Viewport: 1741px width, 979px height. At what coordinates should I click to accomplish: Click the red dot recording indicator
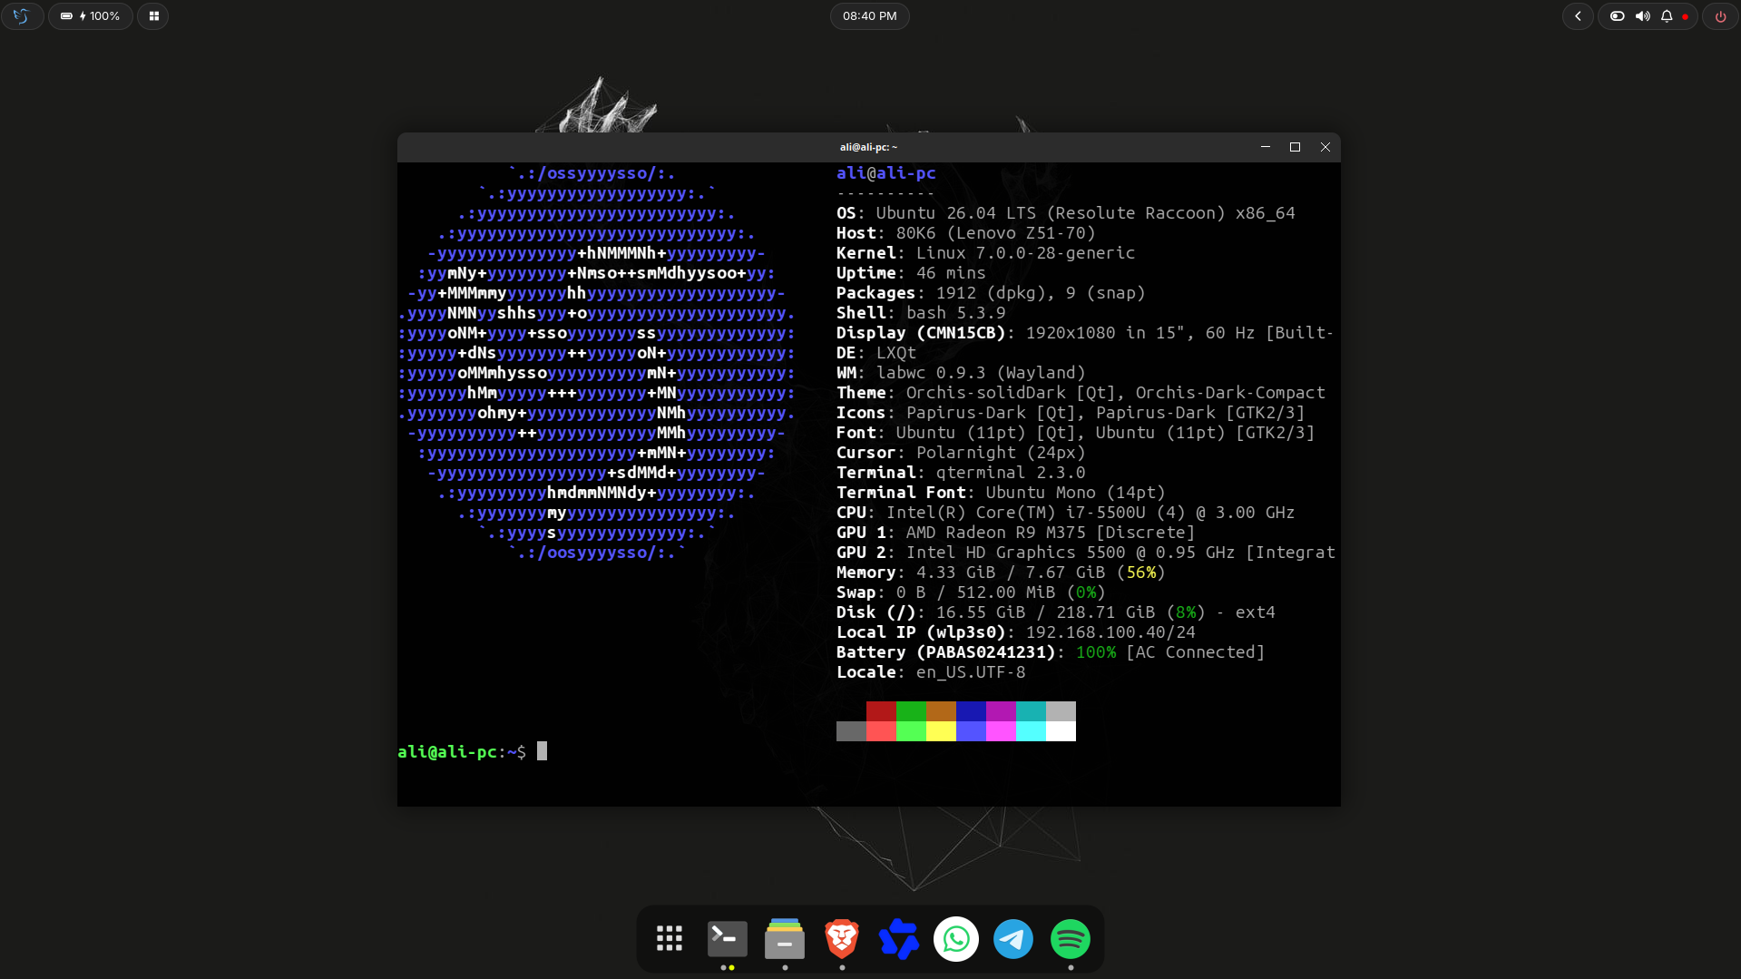pos(1685,17)
